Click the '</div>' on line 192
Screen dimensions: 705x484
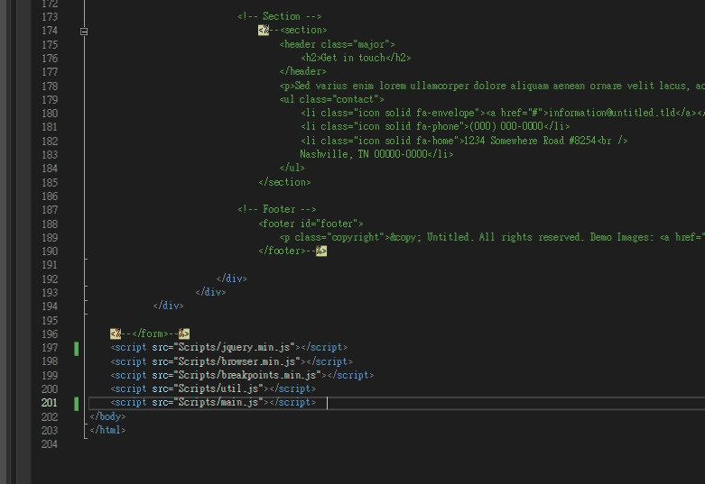(232, 279)
